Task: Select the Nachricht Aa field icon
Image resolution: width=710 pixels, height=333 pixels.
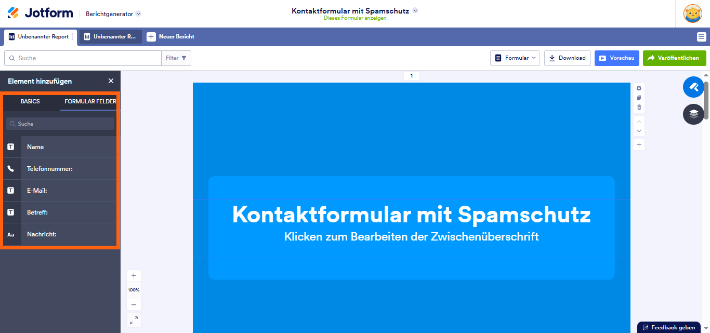Action: pyautogui.click(x=11, y=234)
